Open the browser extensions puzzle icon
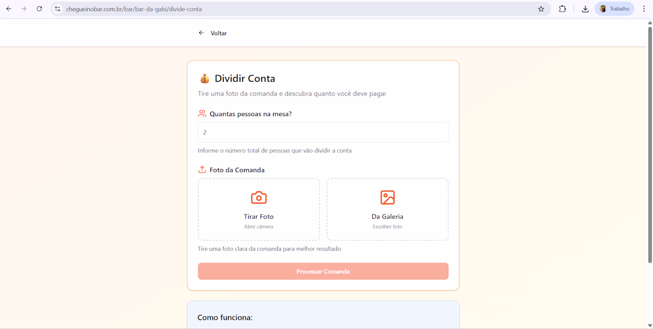Screen dimensions: 653x329 (562, 9)
